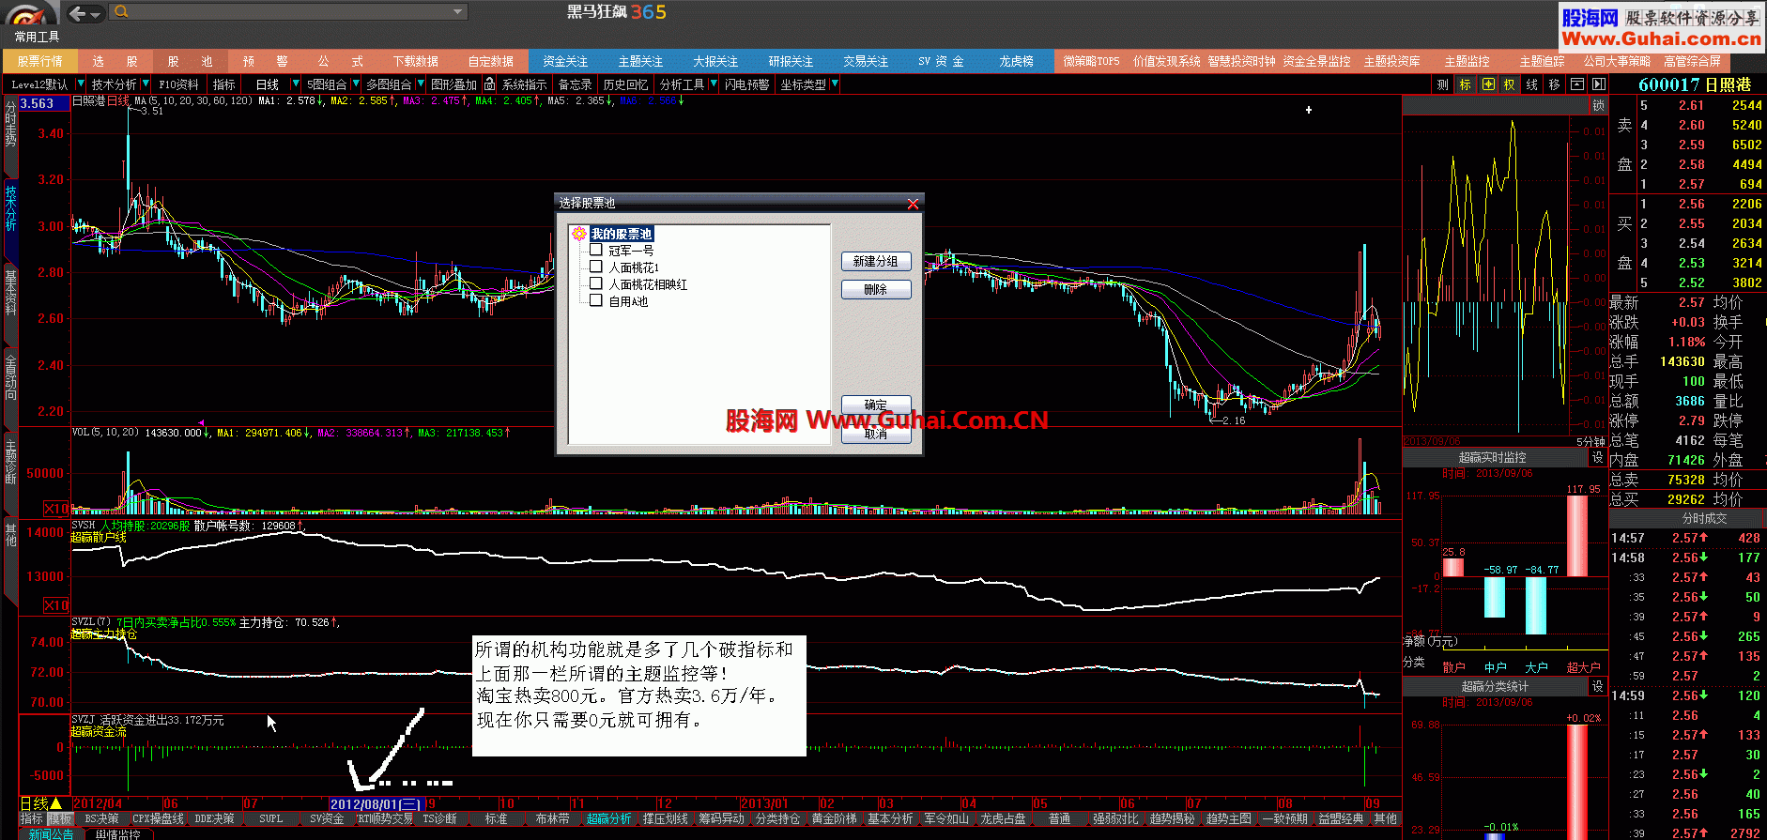Check the 自用A池 stock pool
Image resolution: width=1767 pixels, height=840 pixels.
[x=595, y=300]
